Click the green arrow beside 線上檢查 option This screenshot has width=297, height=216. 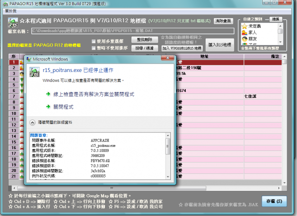click(48, 94)
